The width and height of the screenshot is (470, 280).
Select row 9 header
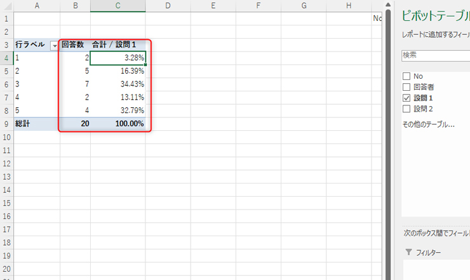click(6, 124)
